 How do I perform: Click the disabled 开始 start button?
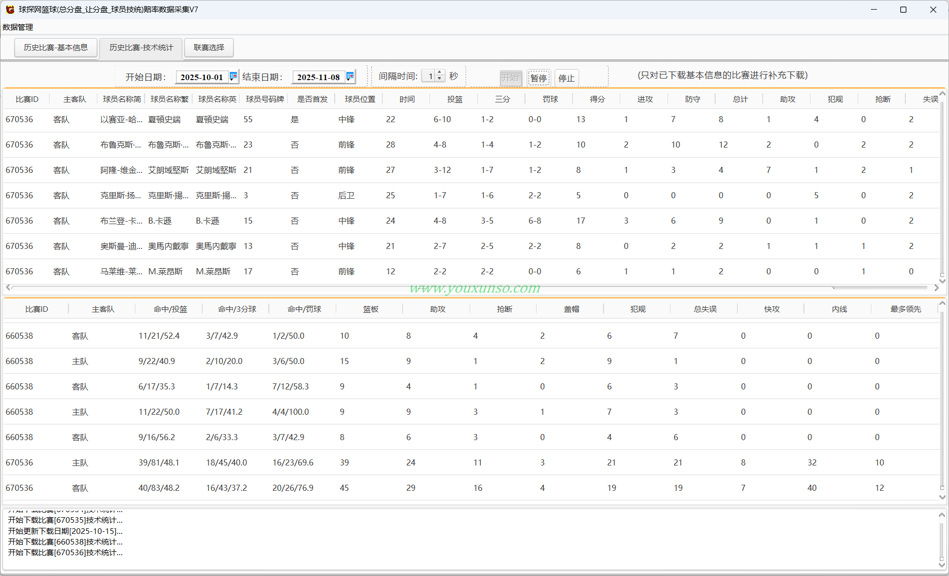click(510, 78)
